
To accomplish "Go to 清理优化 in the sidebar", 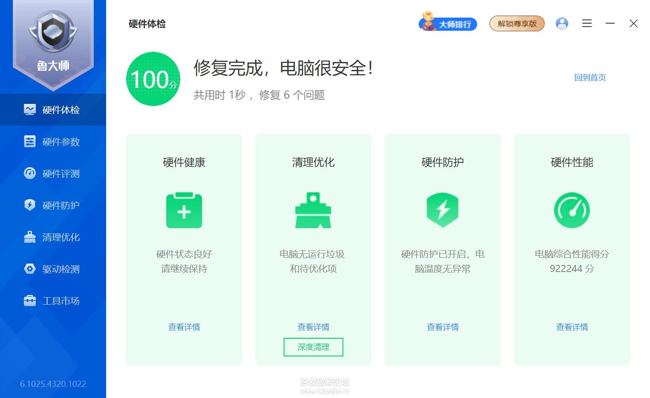I will pos(59,237).
